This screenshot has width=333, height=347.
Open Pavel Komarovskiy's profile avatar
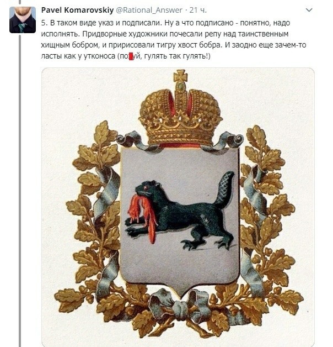click(x=23, y=20)
